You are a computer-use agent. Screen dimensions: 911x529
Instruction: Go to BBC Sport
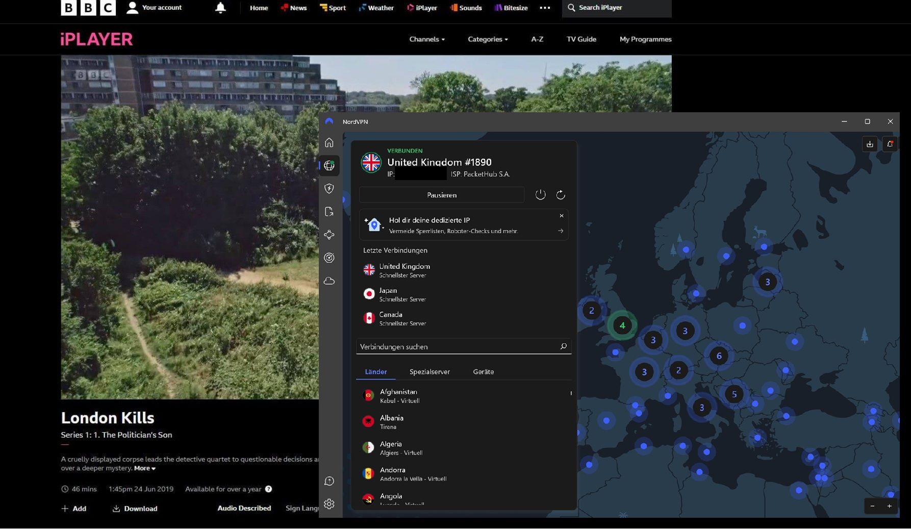pos(333,8)
